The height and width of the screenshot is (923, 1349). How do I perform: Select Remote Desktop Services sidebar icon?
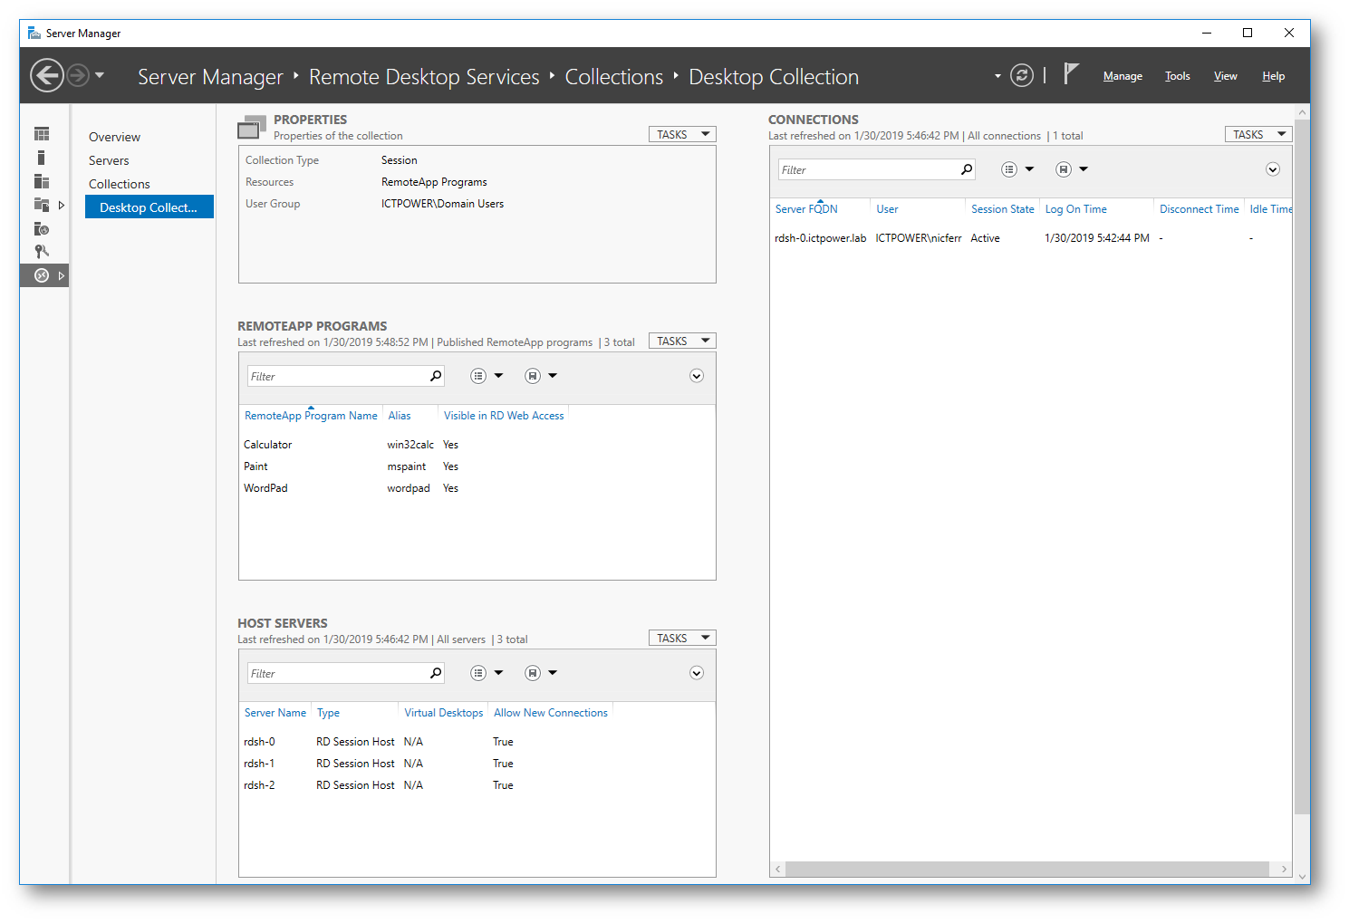(x=42, y=275)
